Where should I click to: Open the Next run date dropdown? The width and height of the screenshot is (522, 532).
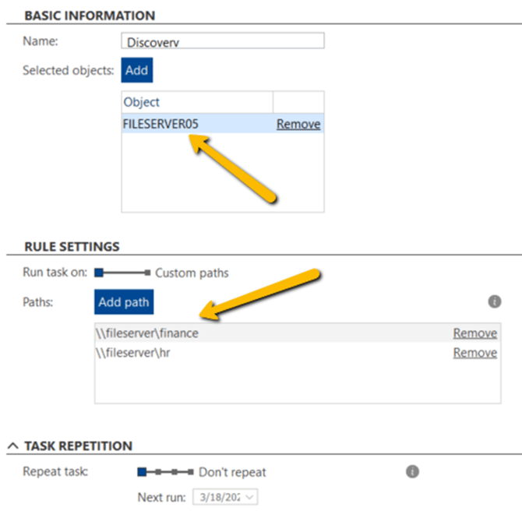click(x=251, y=496)
